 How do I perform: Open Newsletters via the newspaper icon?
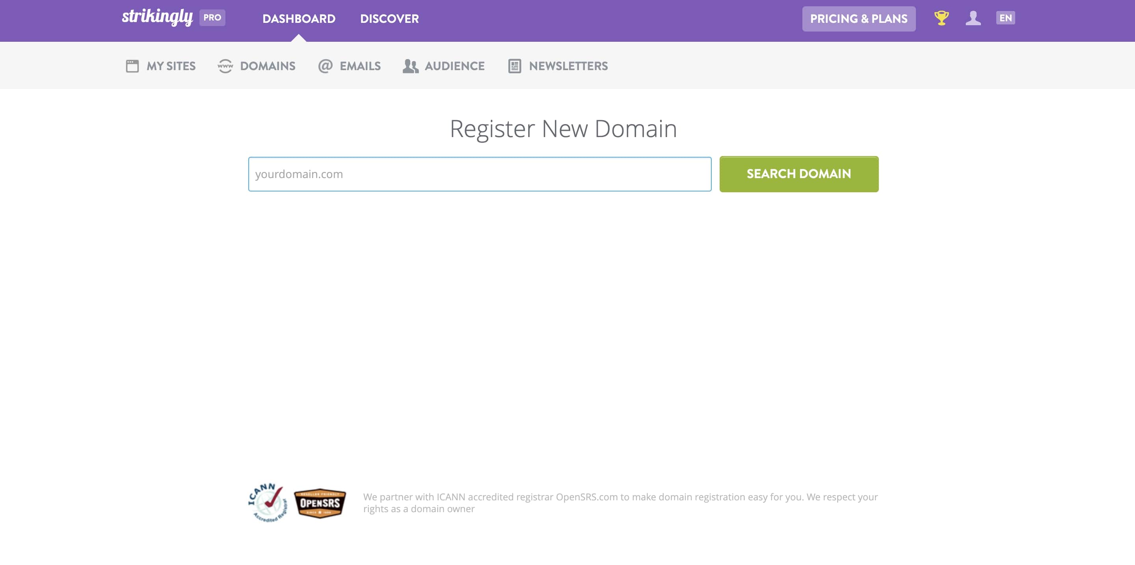515,66
